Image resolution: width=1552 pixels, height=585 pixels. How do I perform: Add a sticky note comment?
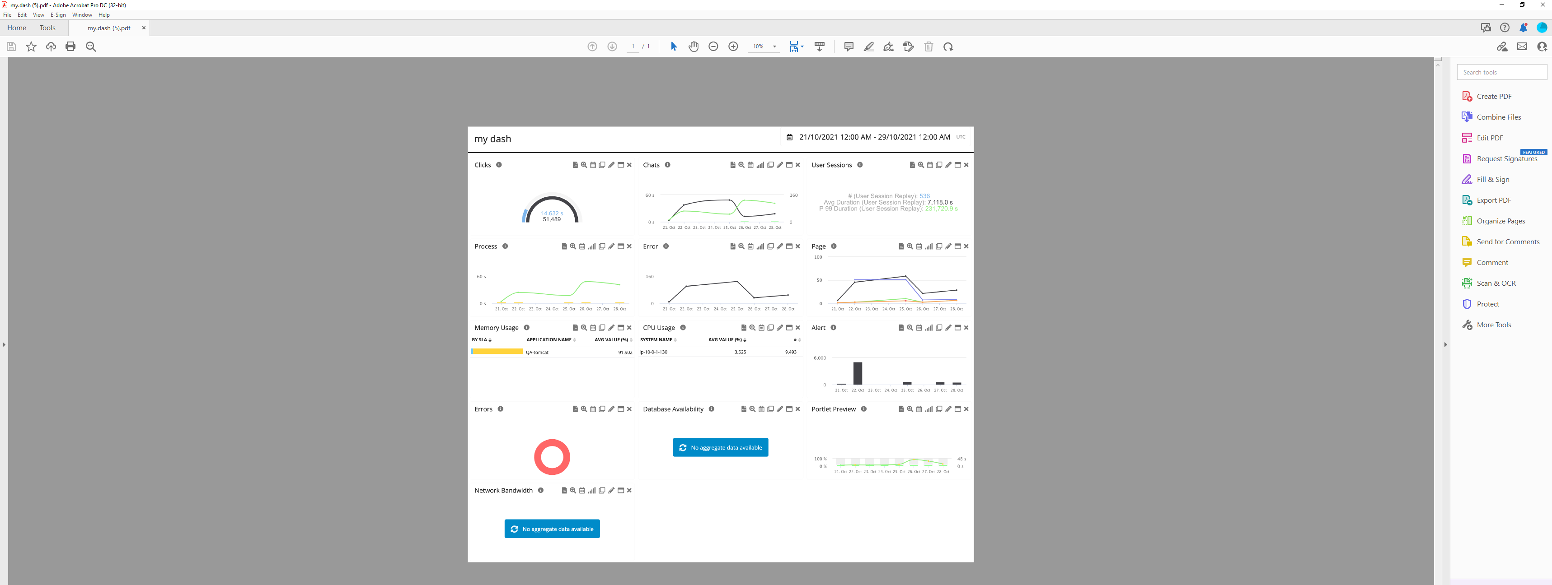click(x=849, y=46)
